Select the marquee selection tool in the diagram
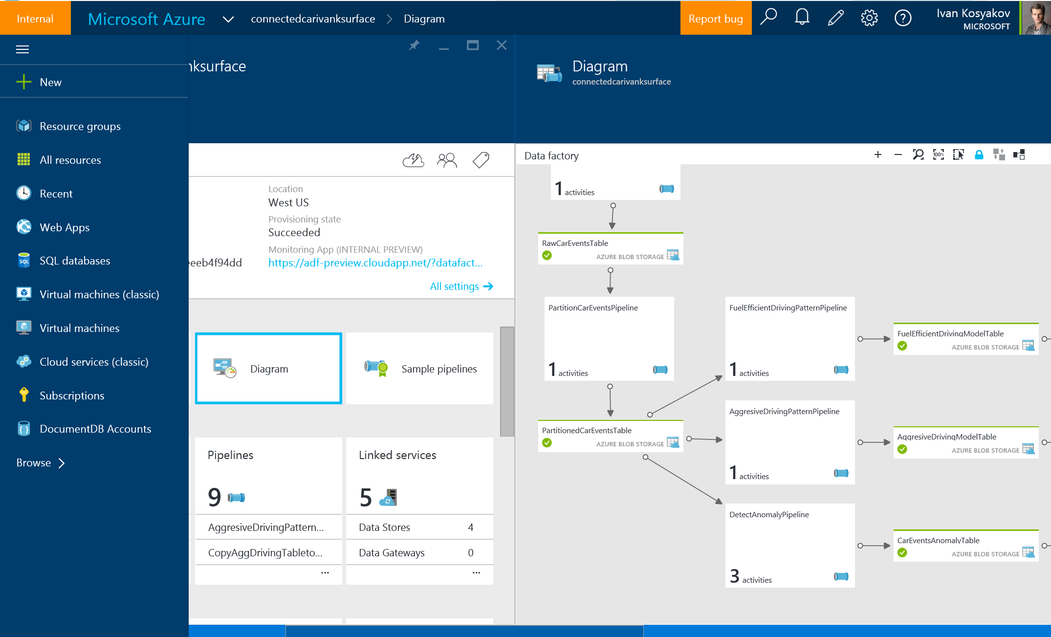This screenshot has width=1051, height=637. [959, 154]
